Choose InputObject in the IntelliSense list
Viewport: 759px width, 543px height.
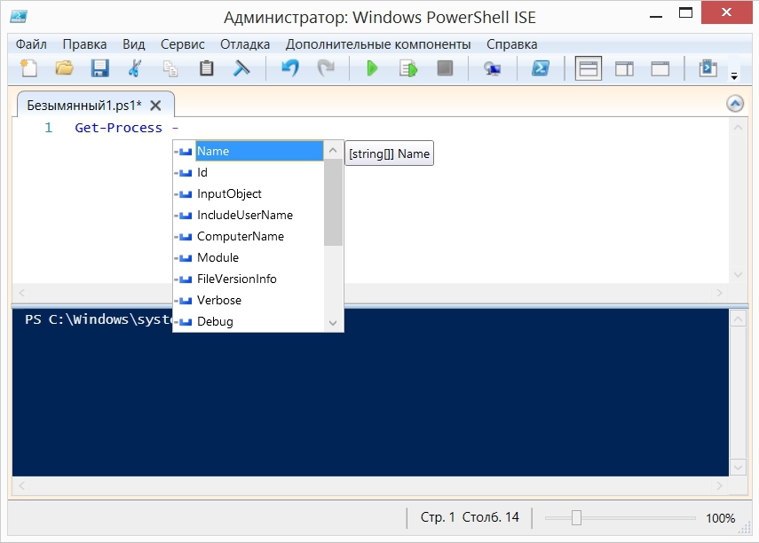pyautogui.click(x=249, y=193)
